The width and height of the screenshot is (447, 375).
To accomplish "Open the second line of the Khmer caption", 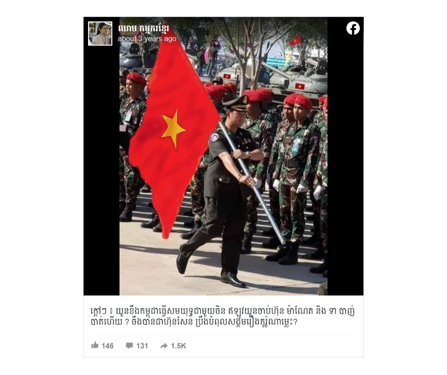I will pos(194,322).
